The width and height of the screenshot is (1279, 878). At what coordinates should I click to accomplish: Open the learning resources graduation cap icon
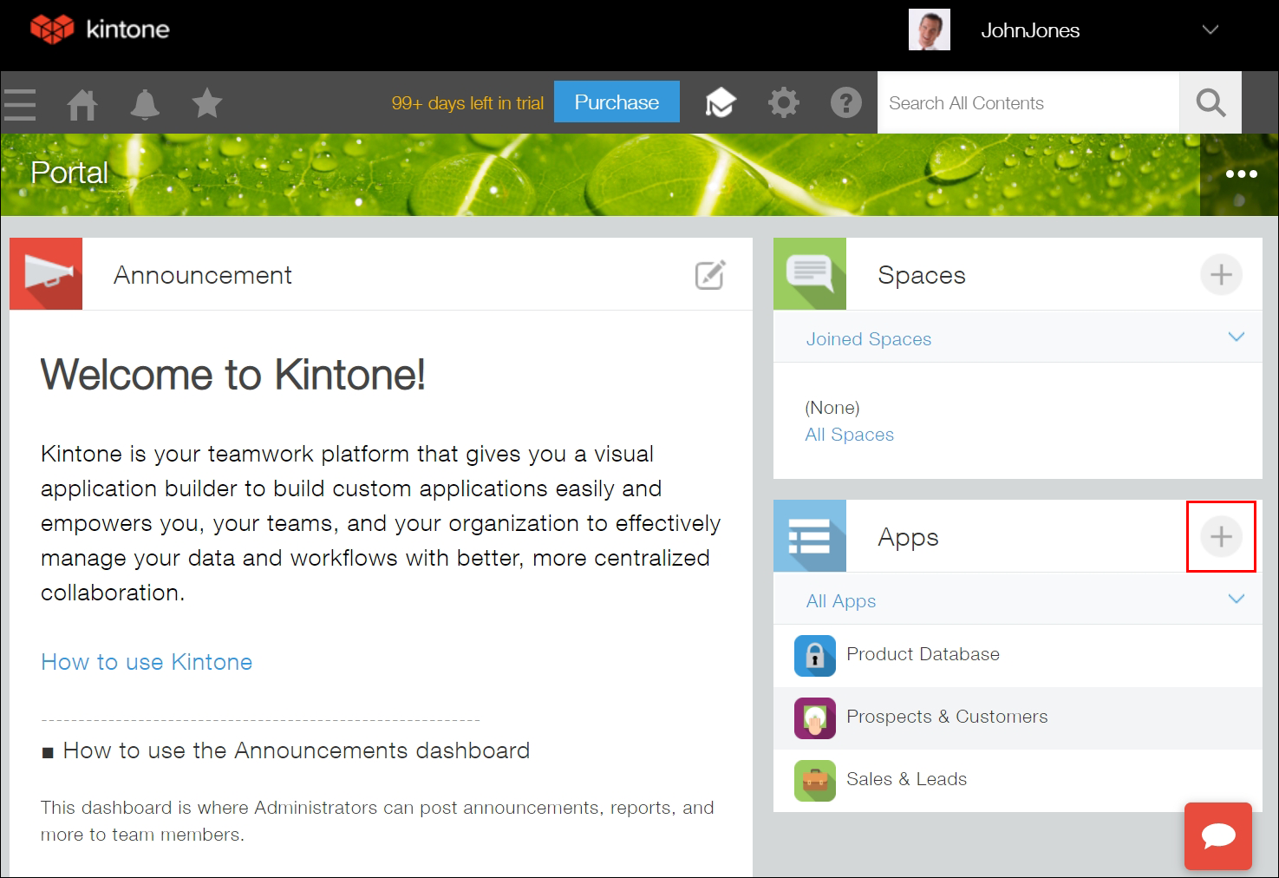click(721, 102)
